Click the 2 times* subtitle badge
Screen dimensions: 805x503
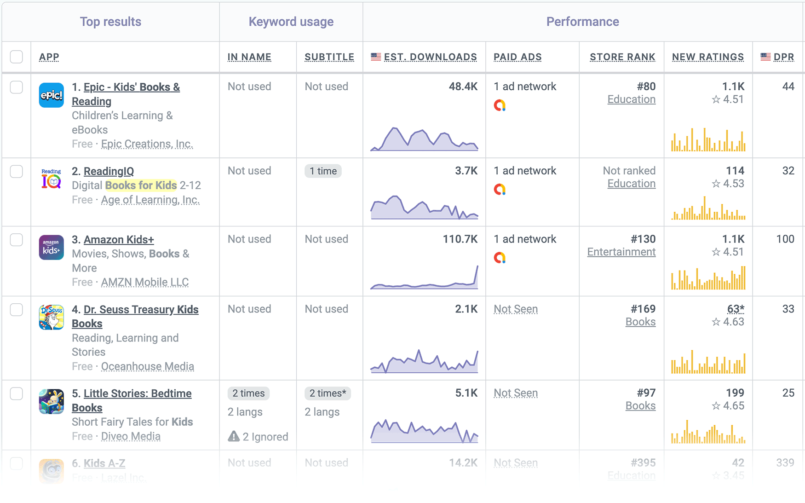click(x=328, y=393)
